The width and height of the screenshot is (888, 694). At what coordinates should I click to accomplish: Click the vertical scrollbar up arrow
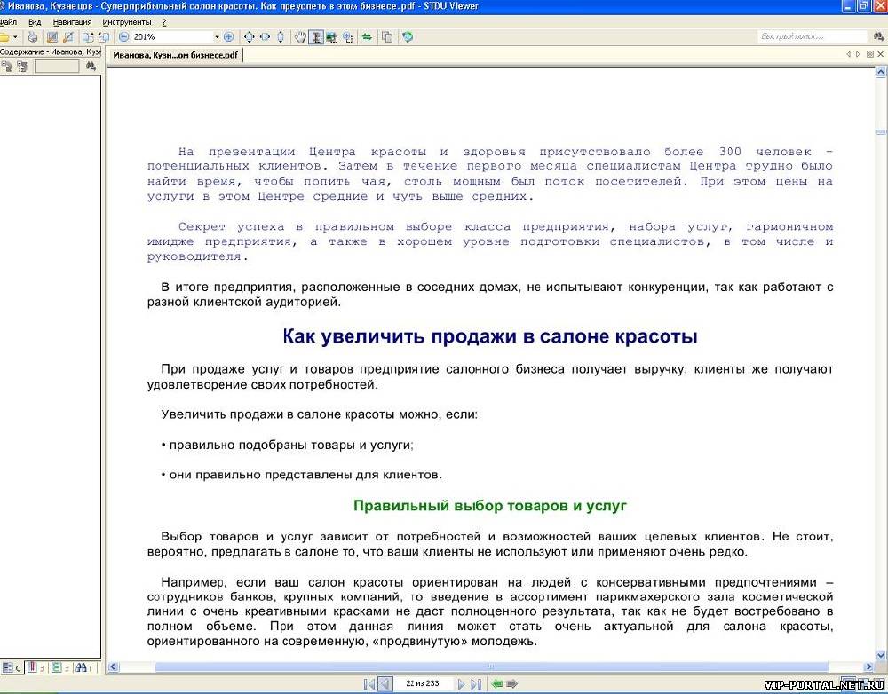(881, 72)
